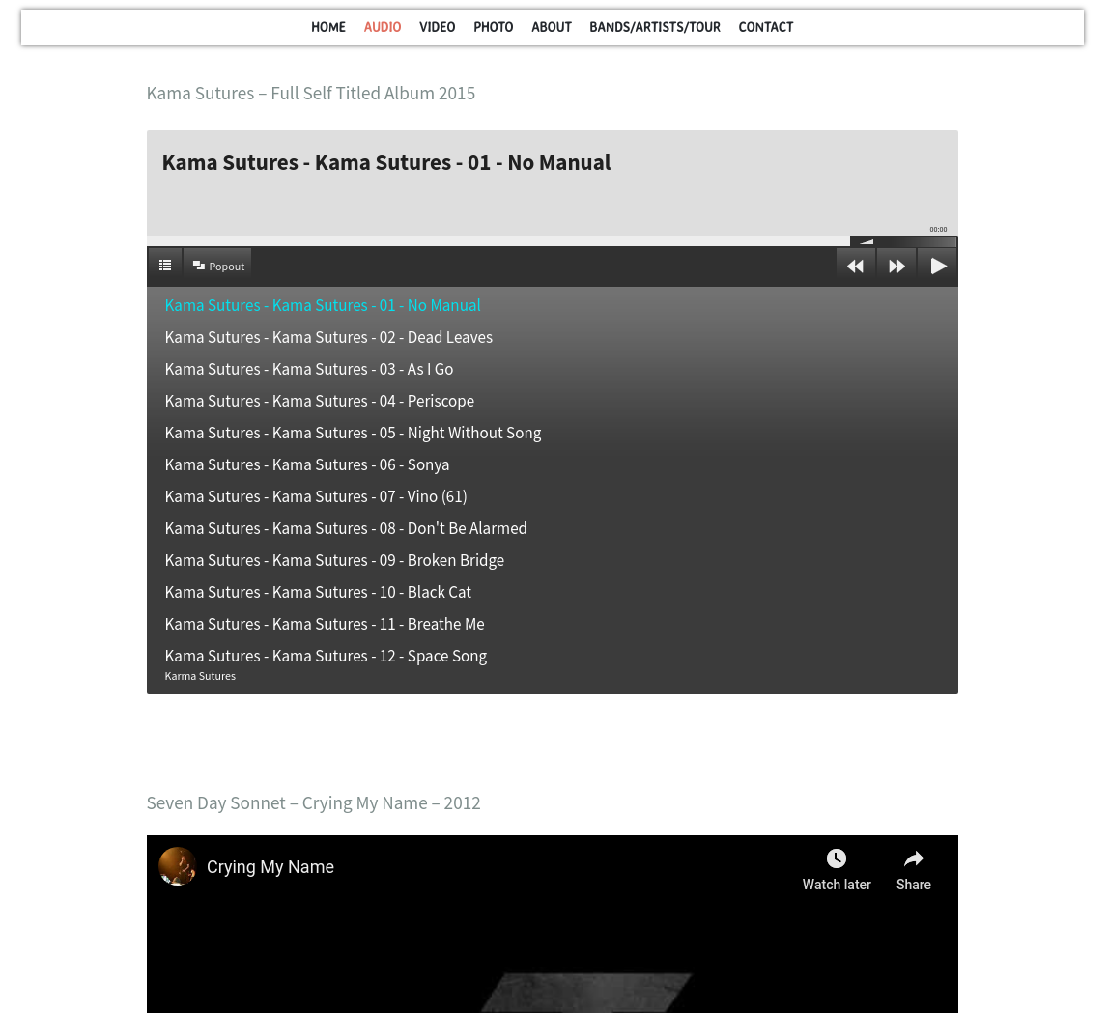The width and height of the screenshot is (1109, 1013).
Task: Play track 05 - Night Without Song
Action: click(x=353, y=433)
